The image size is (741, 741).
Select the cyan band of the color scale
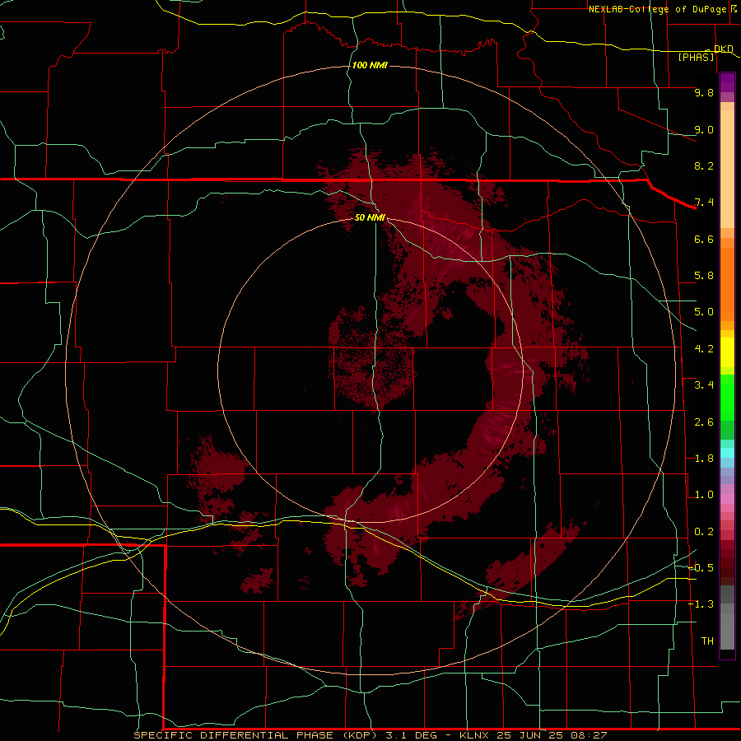point(727,453)
